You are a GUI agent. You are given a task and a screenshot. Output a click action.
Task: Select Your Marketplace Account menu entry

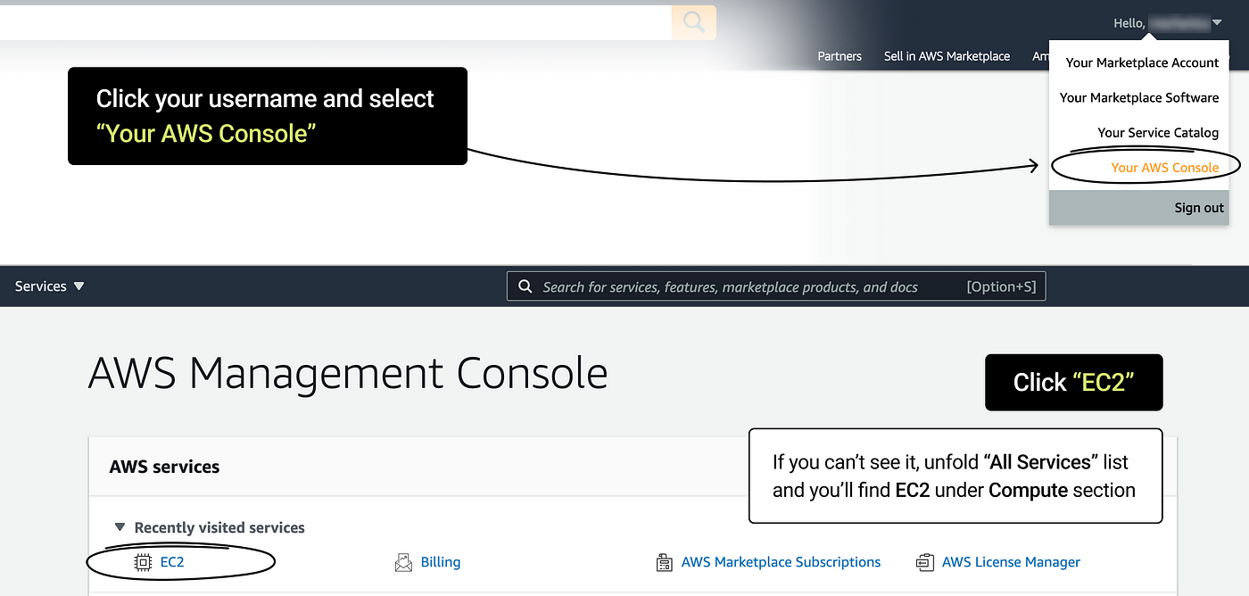[1142, 62]
